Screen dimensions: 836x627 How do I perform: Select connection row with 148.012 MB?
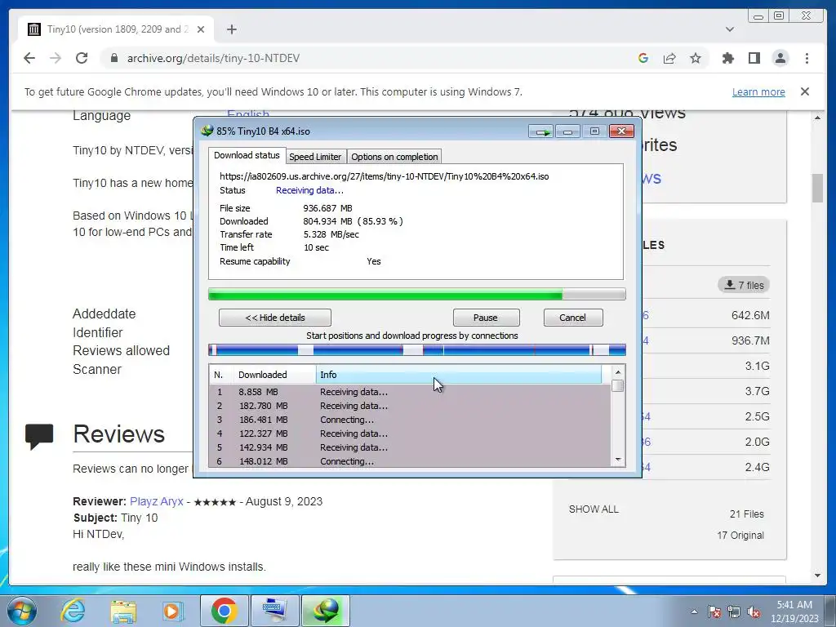coord(410,461)
